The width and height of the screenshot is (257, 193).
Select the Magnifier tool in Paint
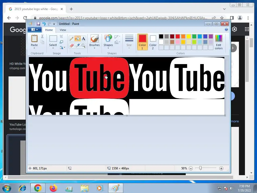tap(83, 45)
